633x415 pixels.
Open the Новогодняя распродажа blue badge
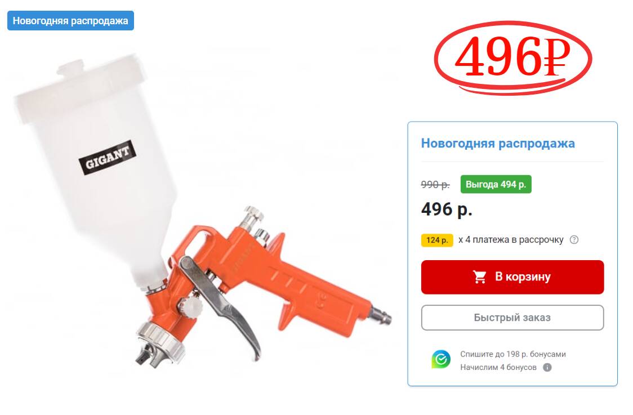pyautogui.click(x=70, y=21)
